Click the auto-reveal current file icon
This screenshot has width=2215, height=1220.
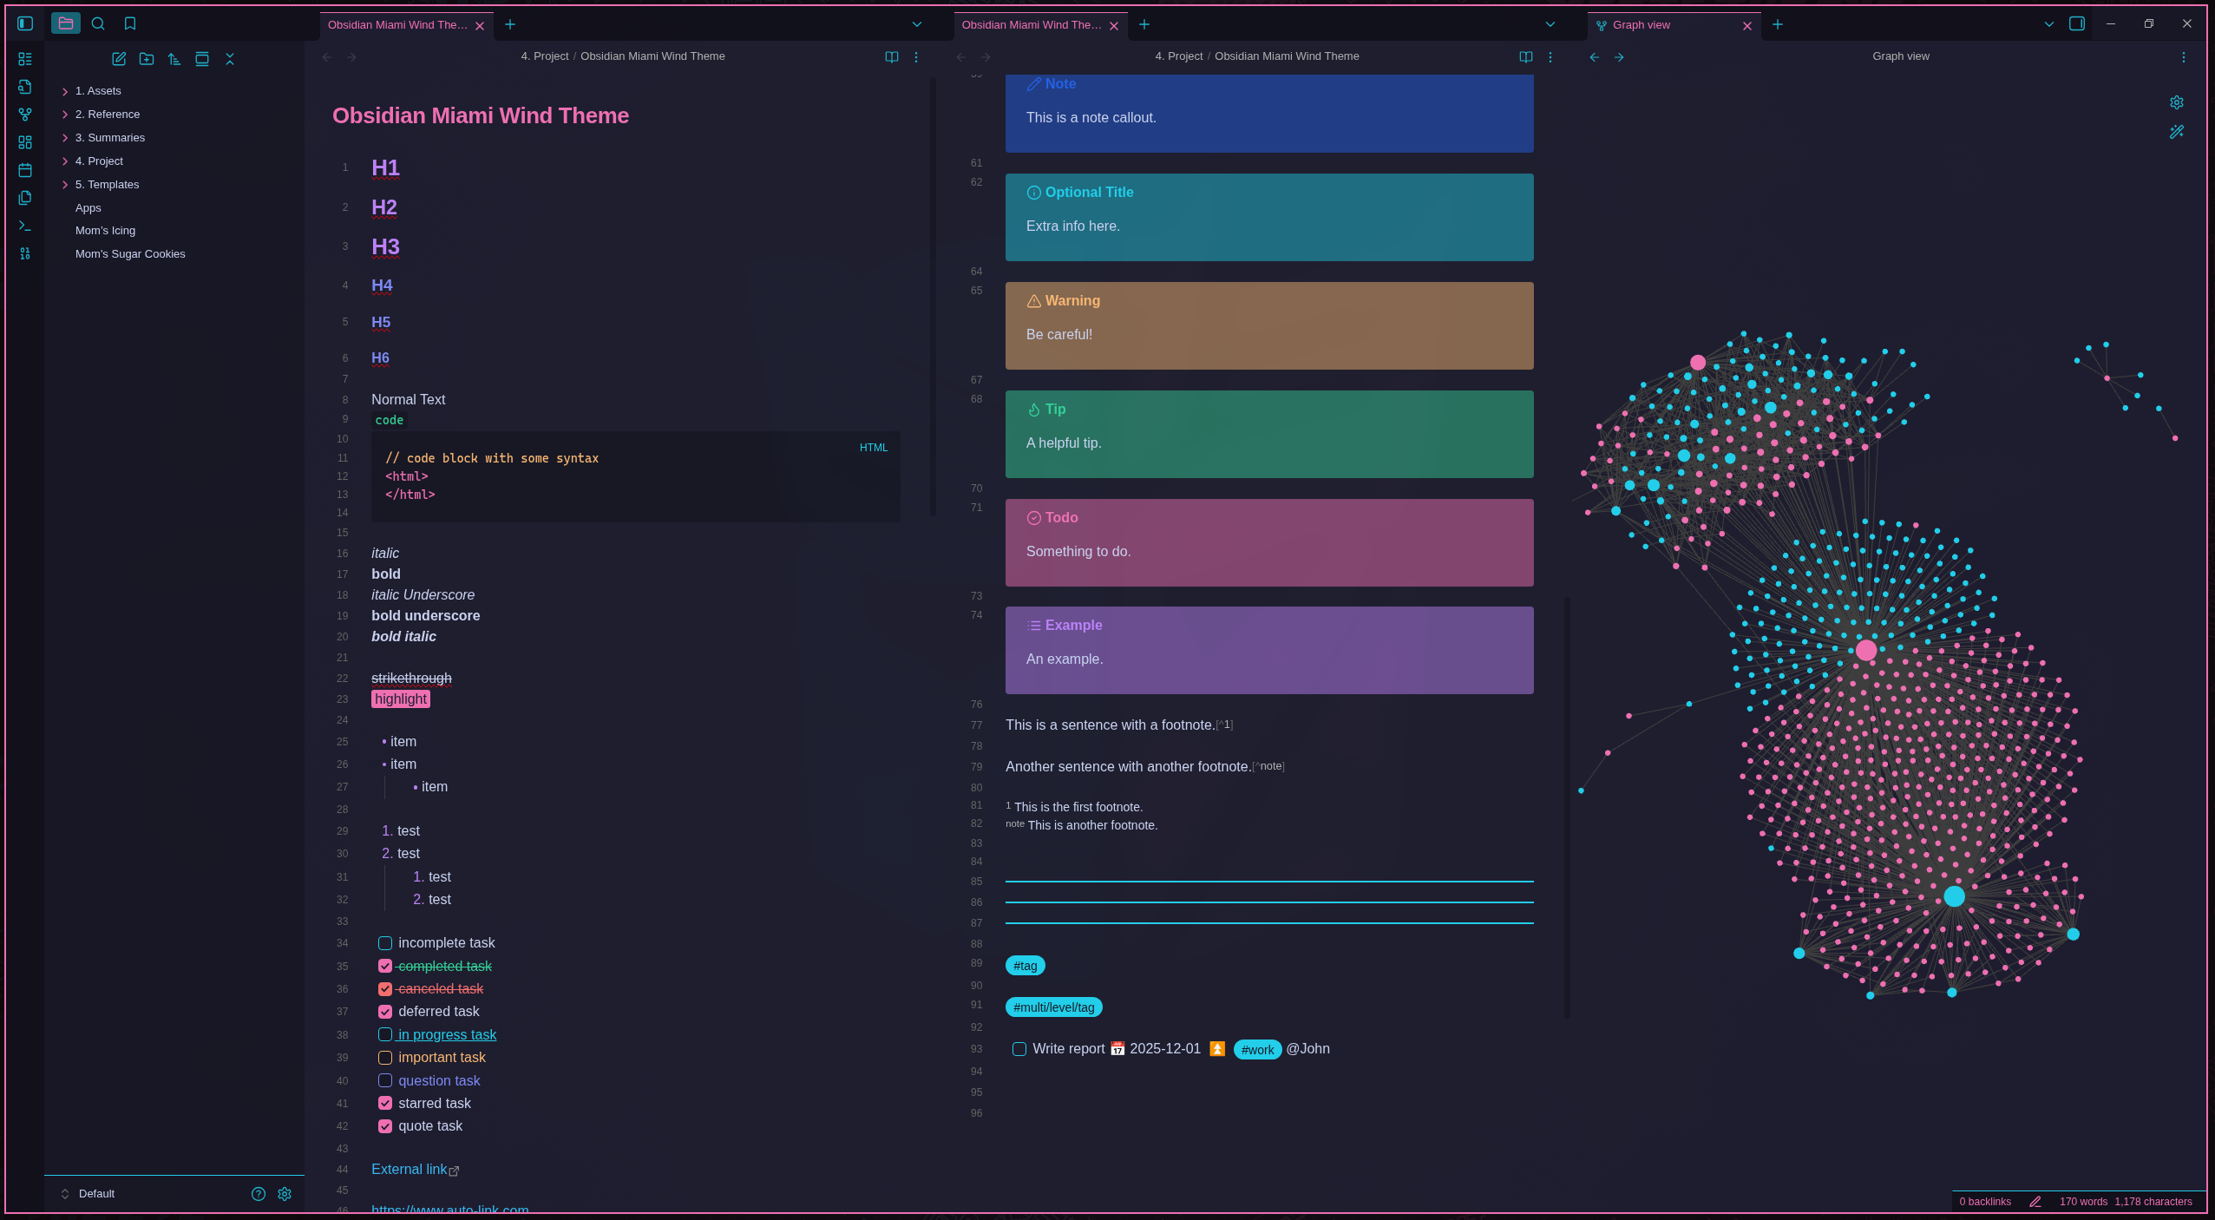click(x=202, y=59)
